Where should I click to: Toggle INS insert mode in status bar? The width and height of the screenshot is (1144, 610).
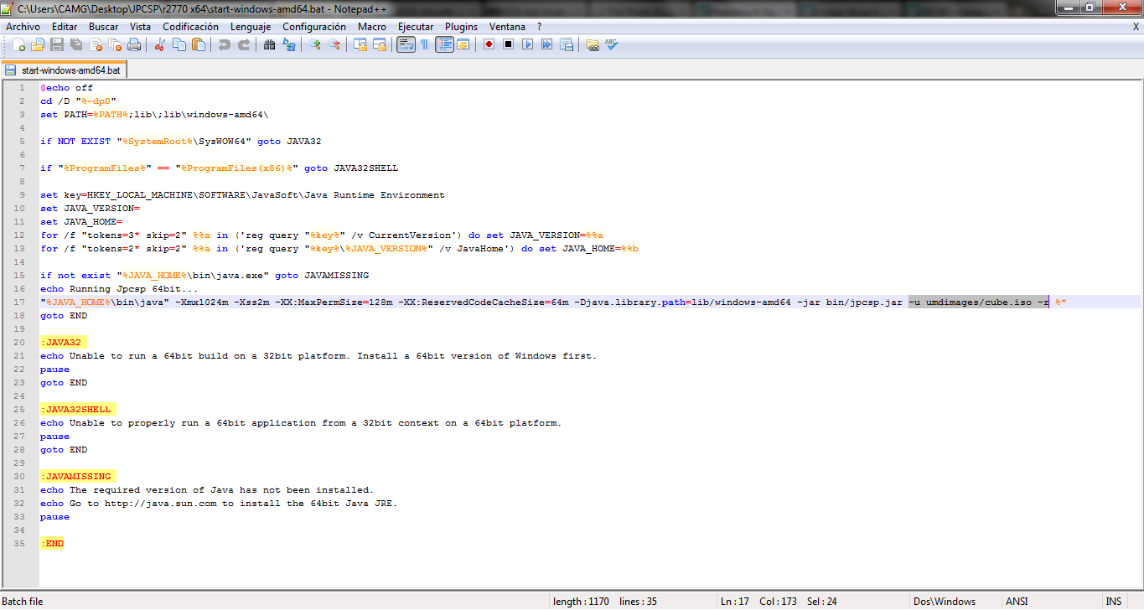click(x=1113, y=601)
